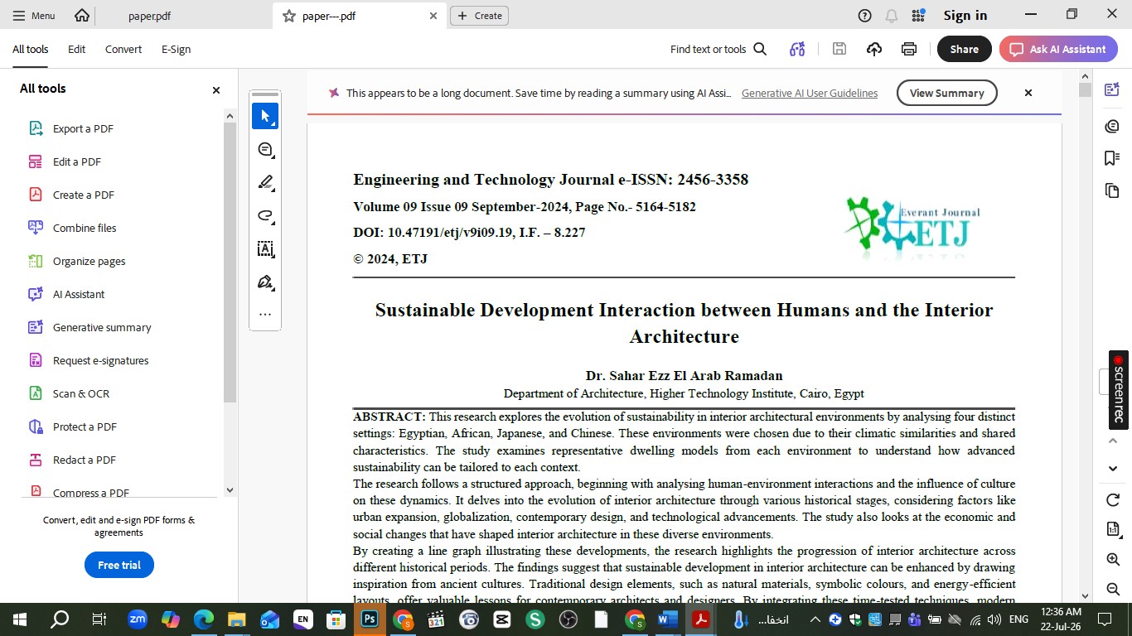The width and height of the screenshot is (1132, 636).
Task: Open the Adobe apps grid icon
Action: pyautogui.click(x=918, y=15)
